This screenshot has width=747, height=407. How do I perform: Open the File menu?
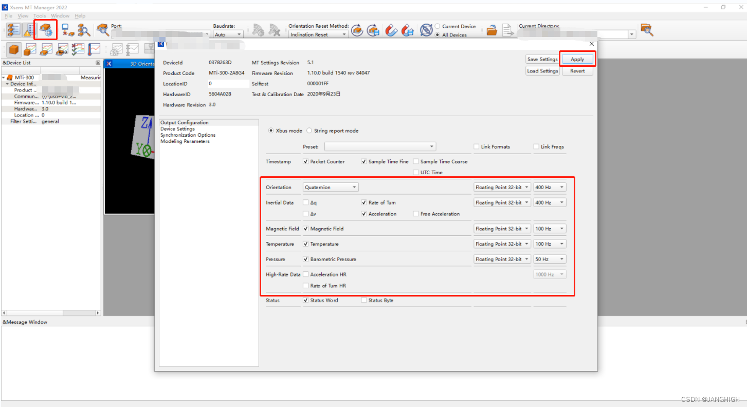8,16
